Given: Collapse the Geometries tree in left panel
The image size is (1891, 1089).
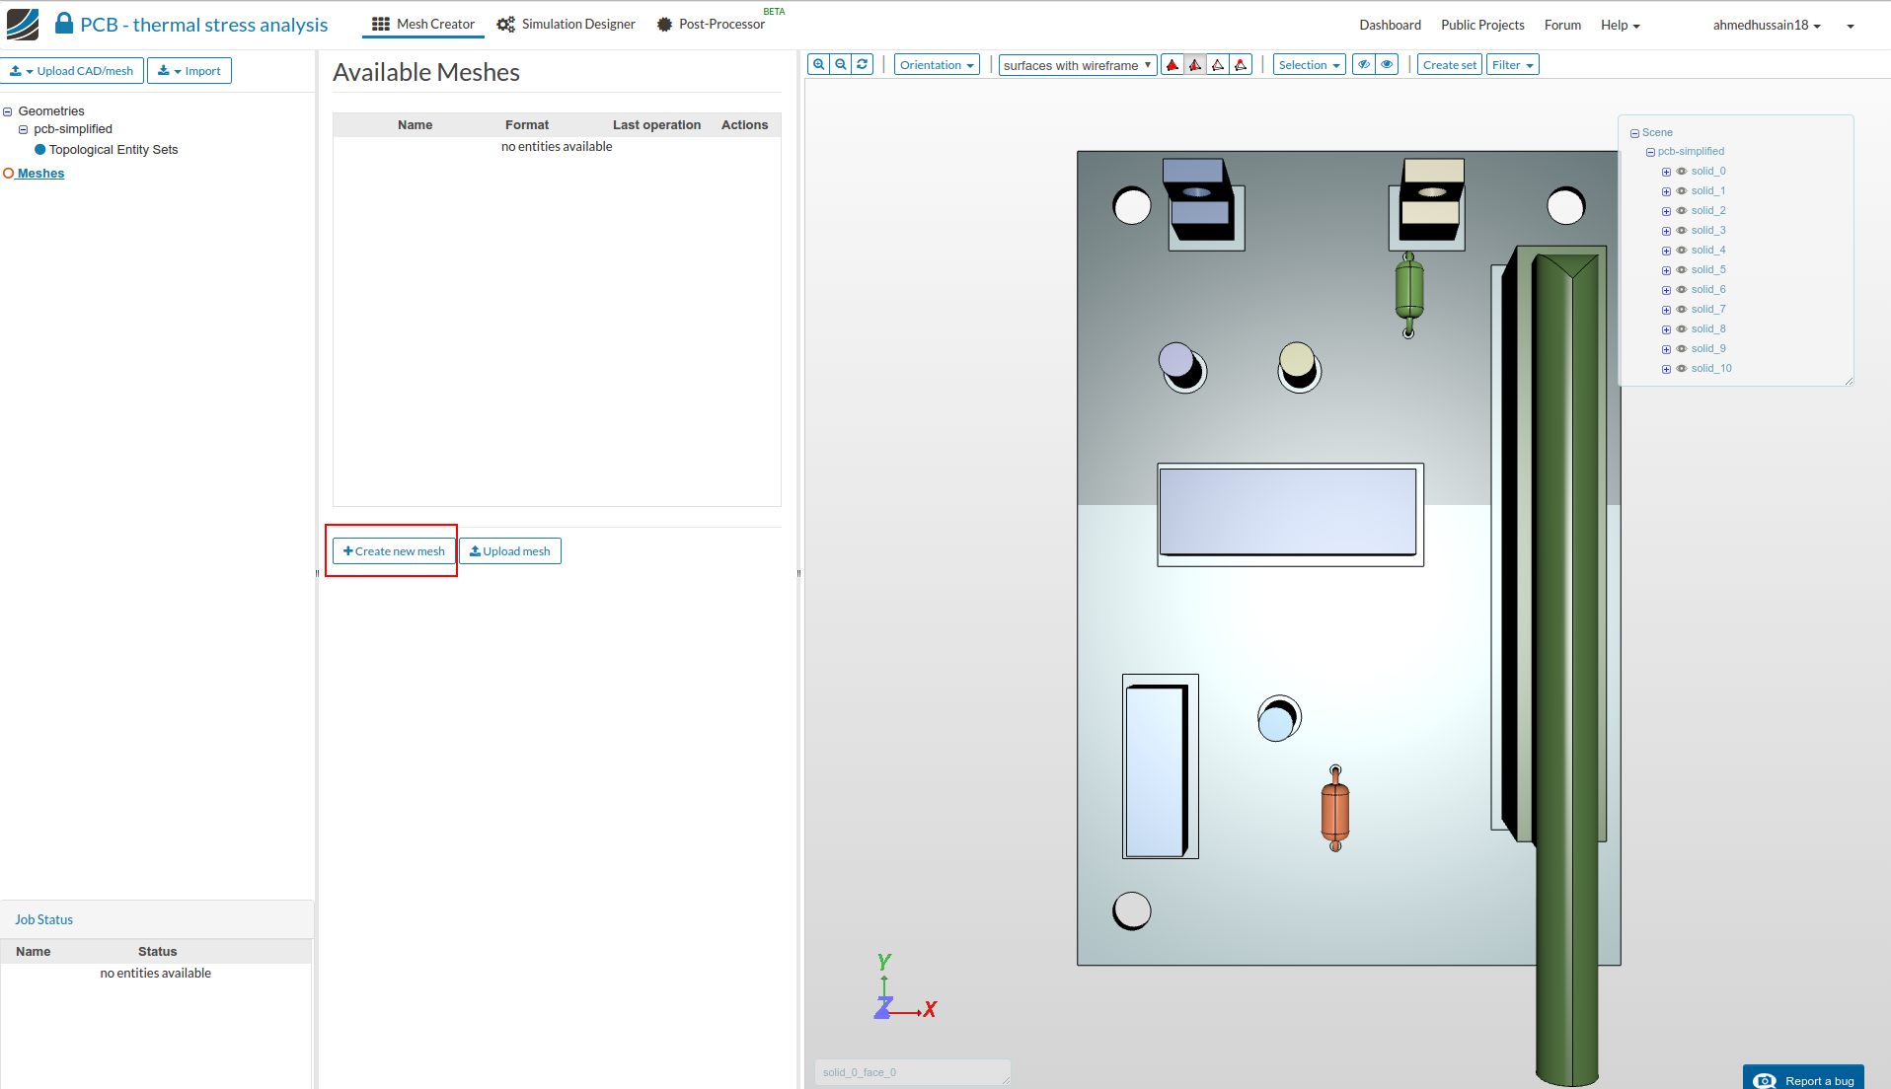Looking at the screenshot, I should tap(8, 112).
